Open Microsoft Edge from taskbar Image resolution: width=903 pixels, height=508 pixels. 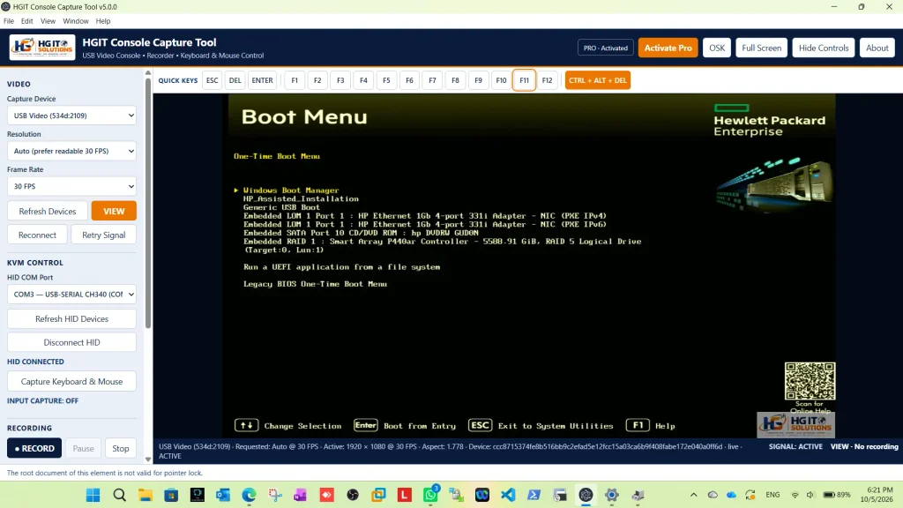point(249,495)
